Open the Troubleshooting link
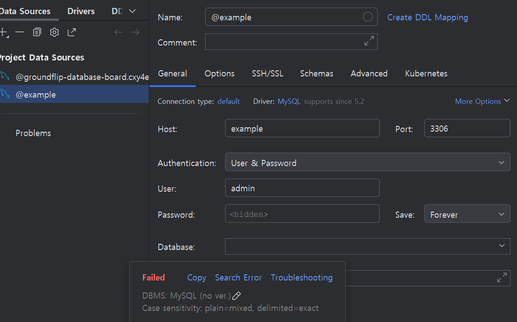 302,277
